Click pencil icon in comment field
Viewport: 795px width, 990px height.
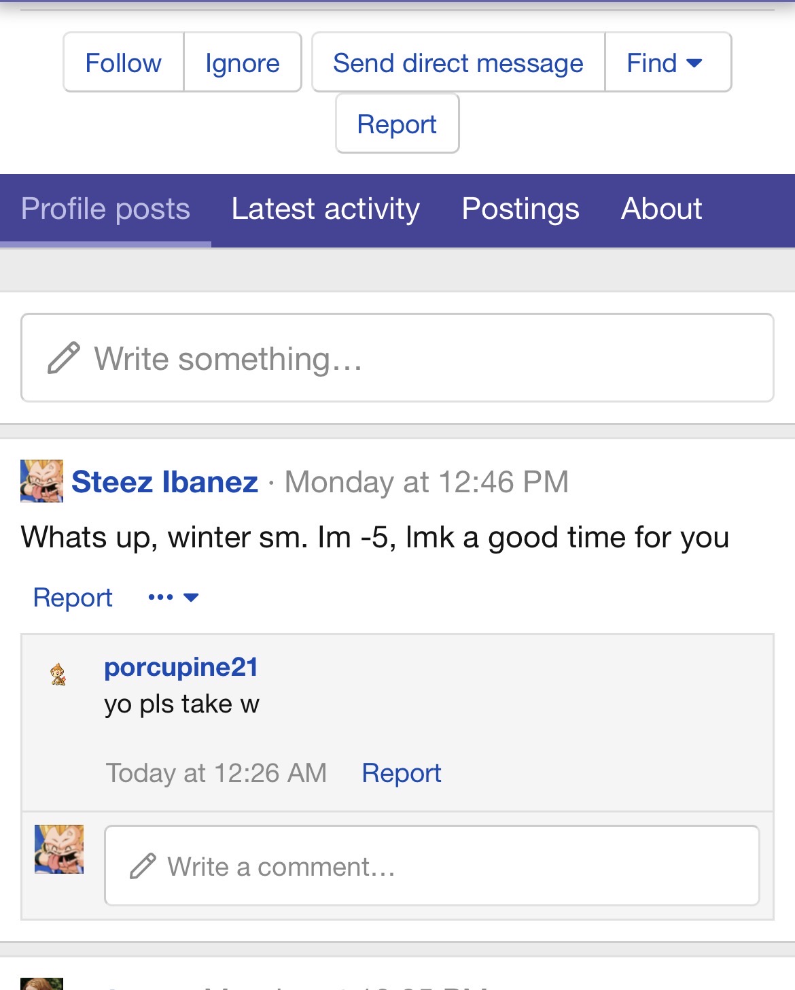point(143,866)
